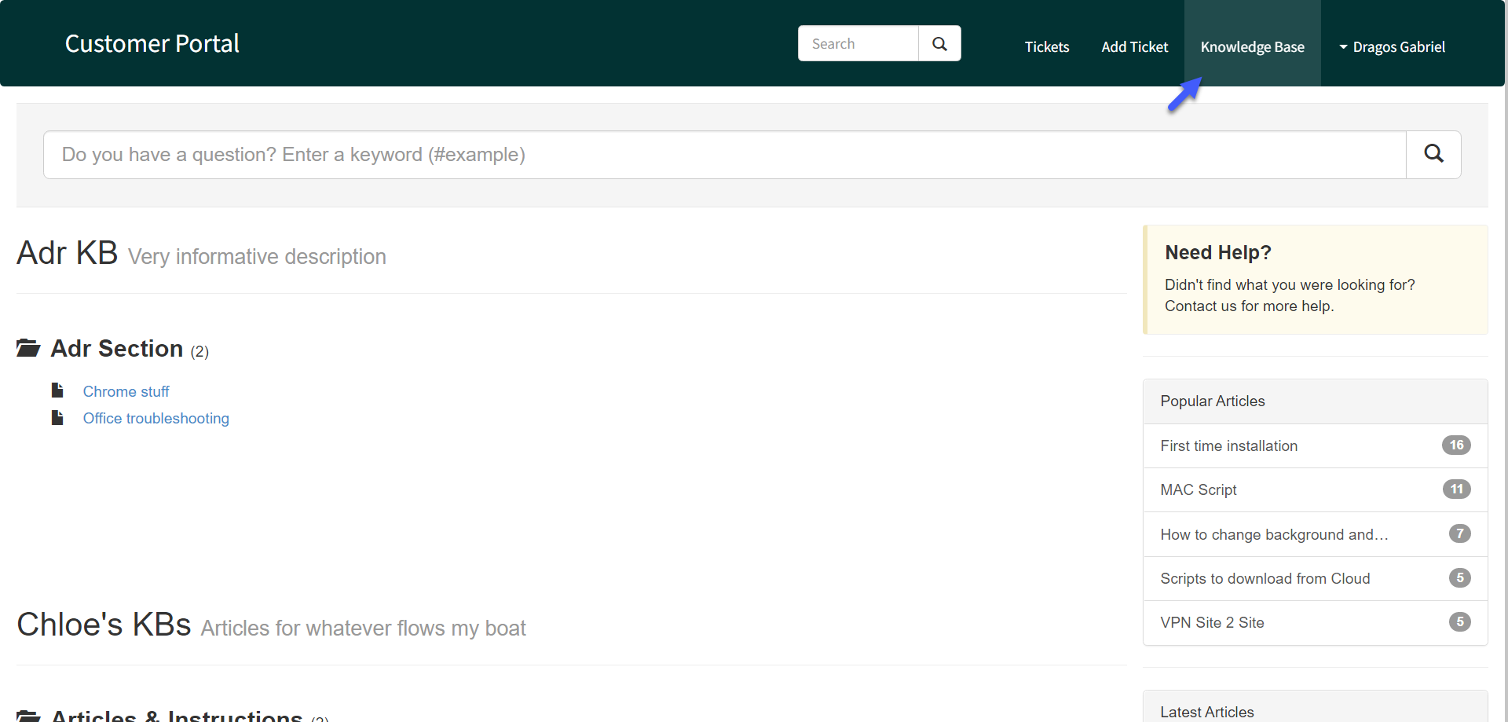This screenshot has height=722, width=1508.
Task: Open the Add Ticket page
Action: point(1134,46)
